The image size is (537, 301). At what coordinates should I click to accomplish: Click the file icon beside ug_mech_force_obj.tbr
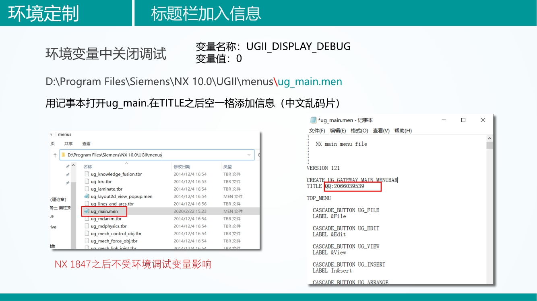point(87,241)
